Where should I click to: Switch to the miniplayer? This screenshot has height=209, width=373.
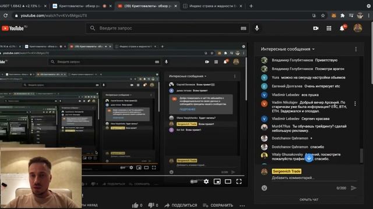tap(217, 182)
